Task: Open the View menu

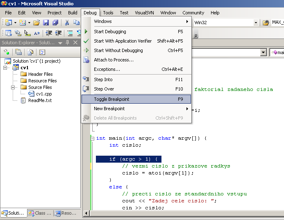Action: coord(36,13)
